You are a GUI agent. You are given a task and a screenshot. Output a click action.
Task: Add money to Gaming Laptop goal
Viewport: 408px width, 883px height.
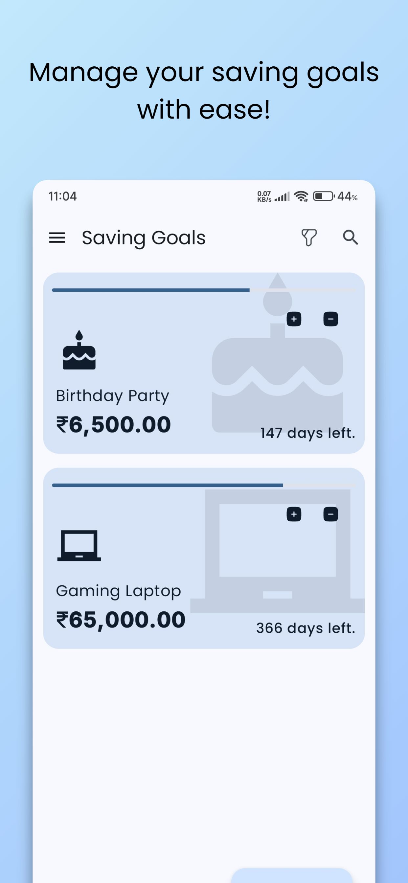(x=294, y=514)
